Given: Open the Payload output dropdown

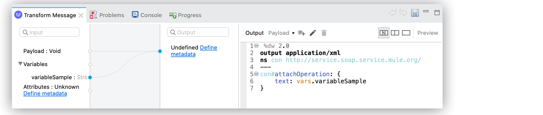Looking at the screenshot, I should pyautogui.click(x=281, y=33).
